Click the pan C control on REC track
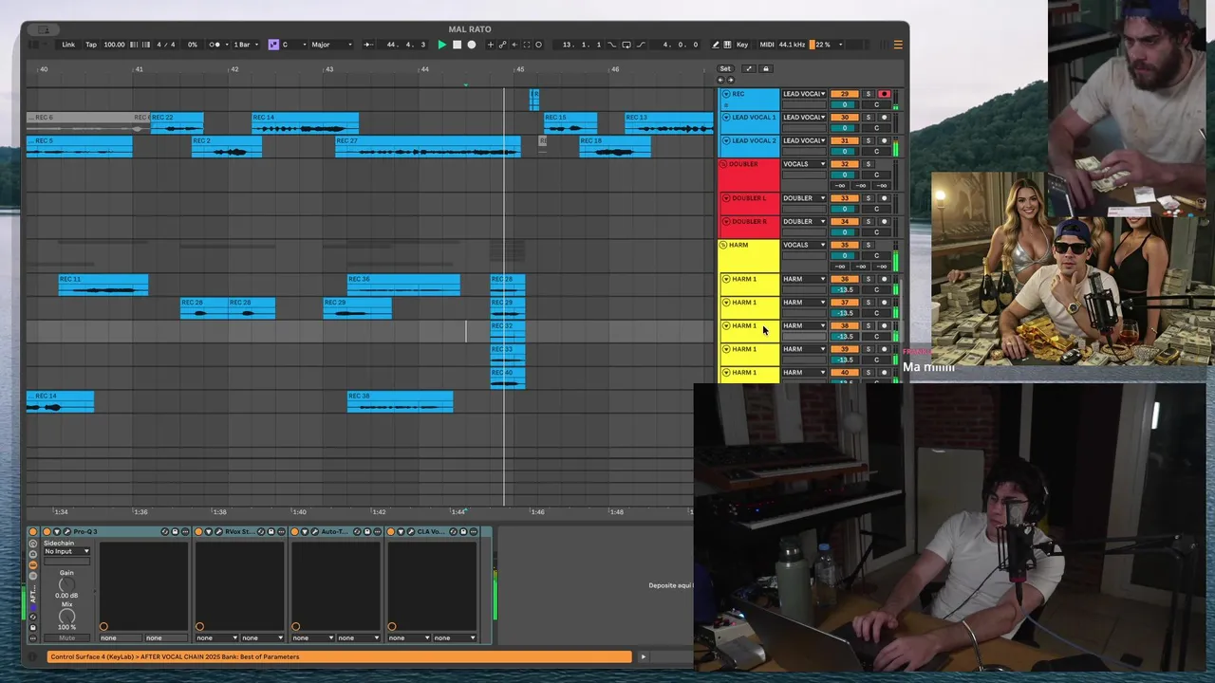 point(876,105)
